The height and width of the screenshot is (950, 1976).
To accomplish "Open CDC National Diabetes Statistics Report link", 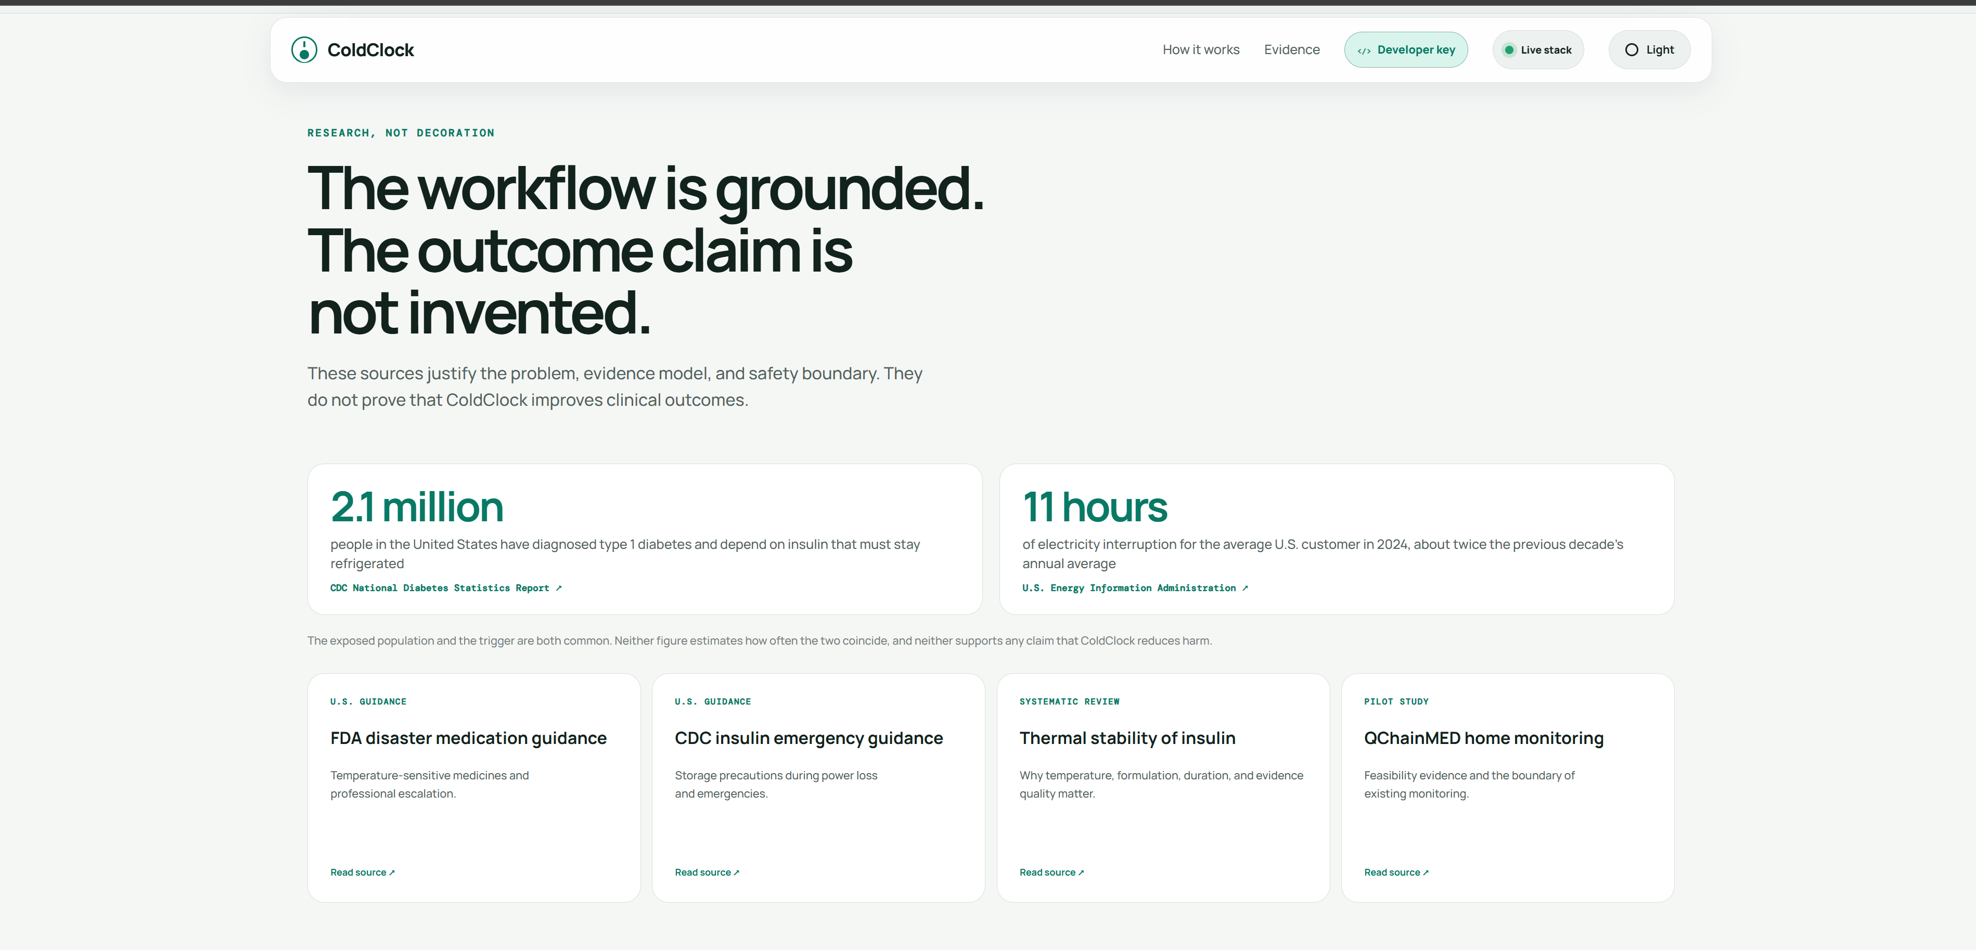I will pyautogui.click(x=446, y=588).
